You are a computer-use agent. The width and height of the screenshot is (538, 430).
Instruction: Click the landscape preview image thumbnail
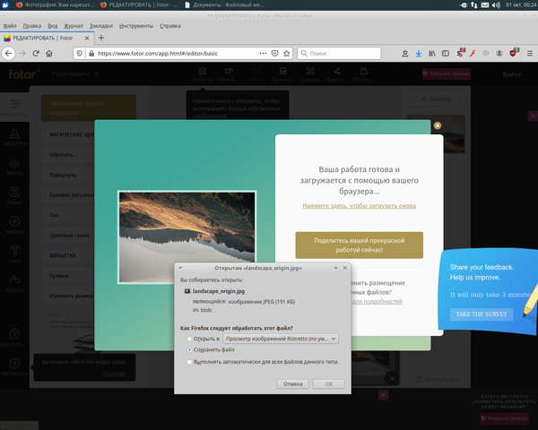[187, 236]
